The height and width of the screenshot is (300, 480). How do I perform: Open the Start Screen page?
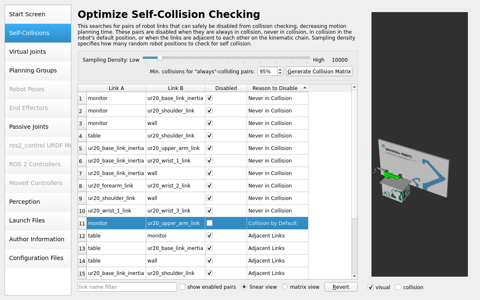[x=38, y=14]
